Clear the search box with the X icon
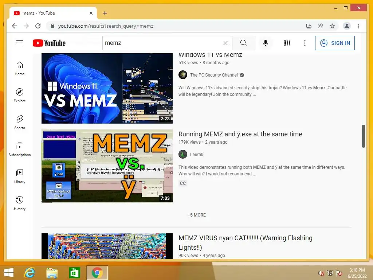Screen dimensions: 373x280 click(225, 43)
